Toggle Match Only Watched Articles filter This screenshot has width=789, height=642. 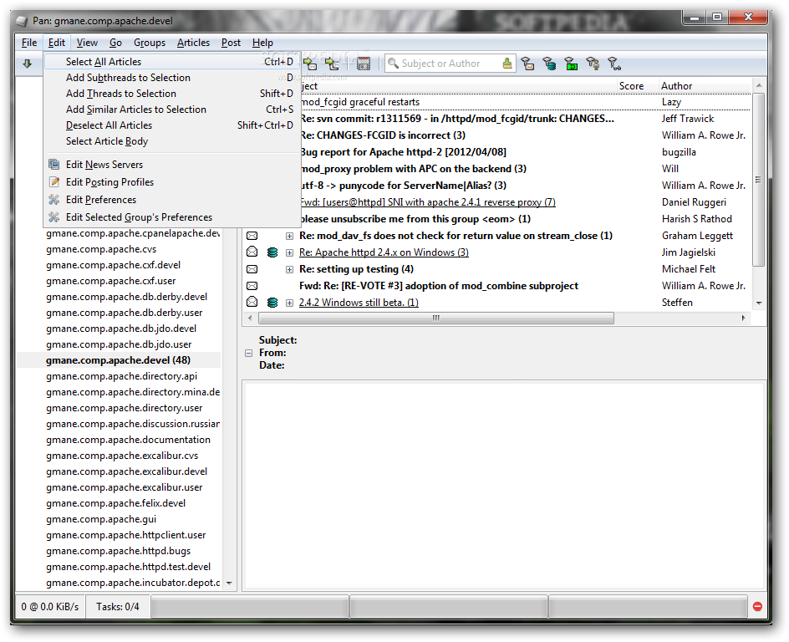[614, 64]
